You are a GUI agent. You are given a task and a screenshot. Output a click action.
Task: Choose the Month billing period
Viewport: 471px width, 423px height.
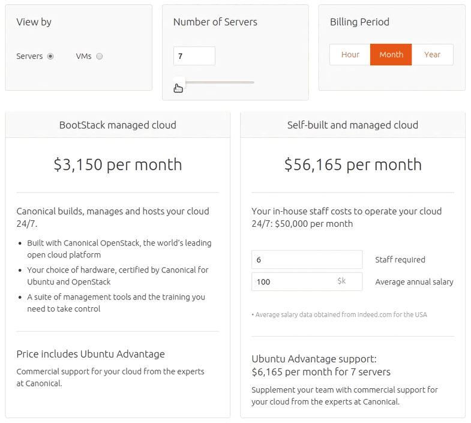(391, 55)
